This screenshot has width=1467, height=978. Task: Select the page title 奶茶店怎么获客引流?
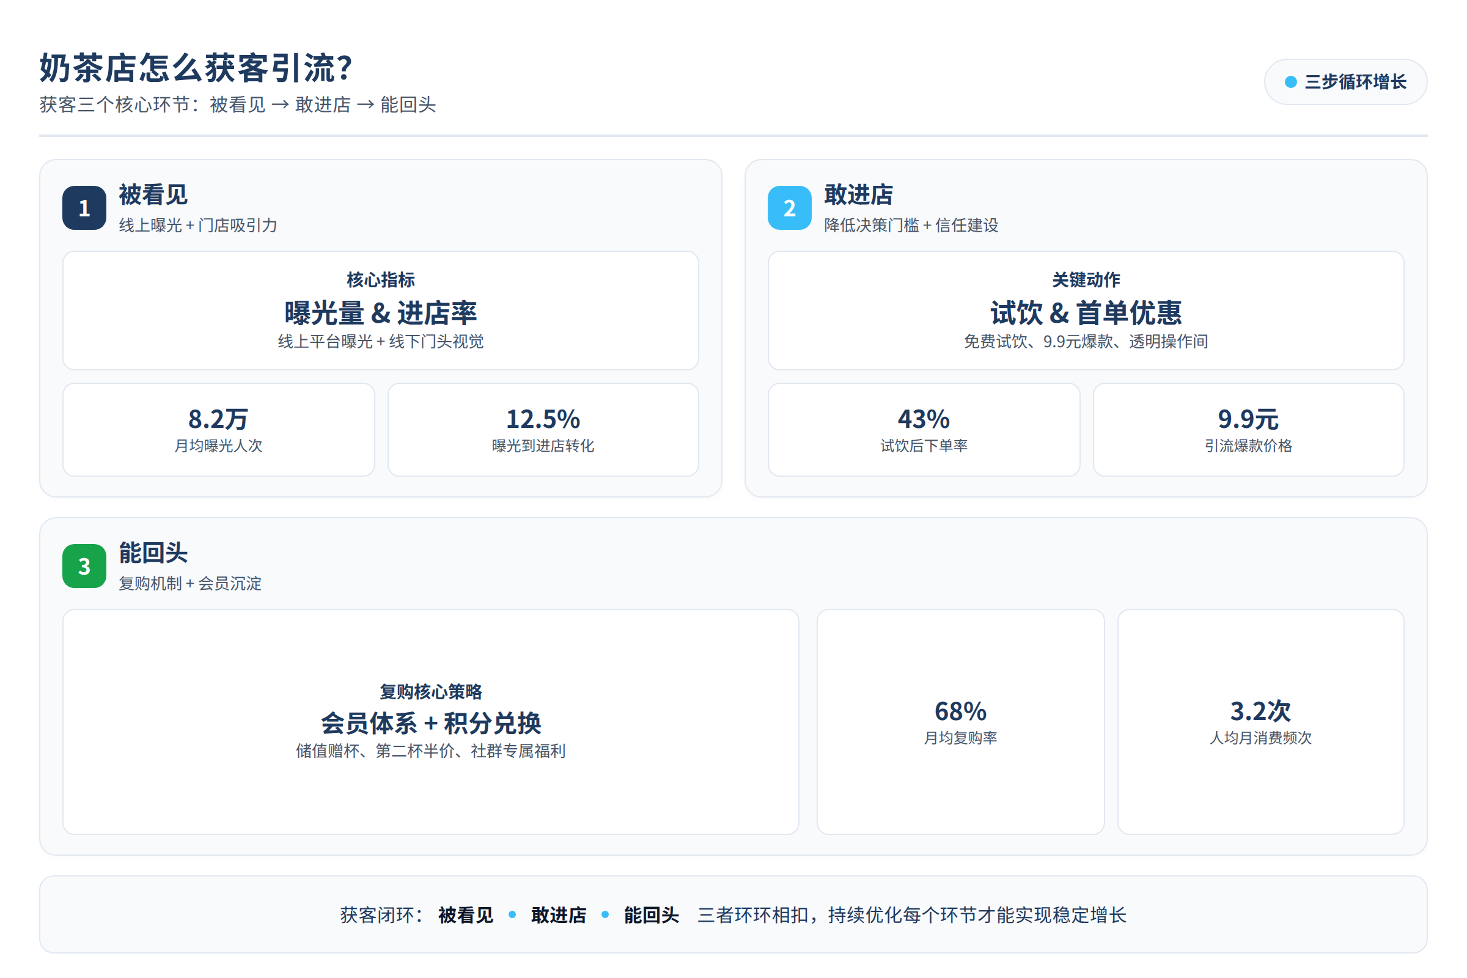point(196,67)
